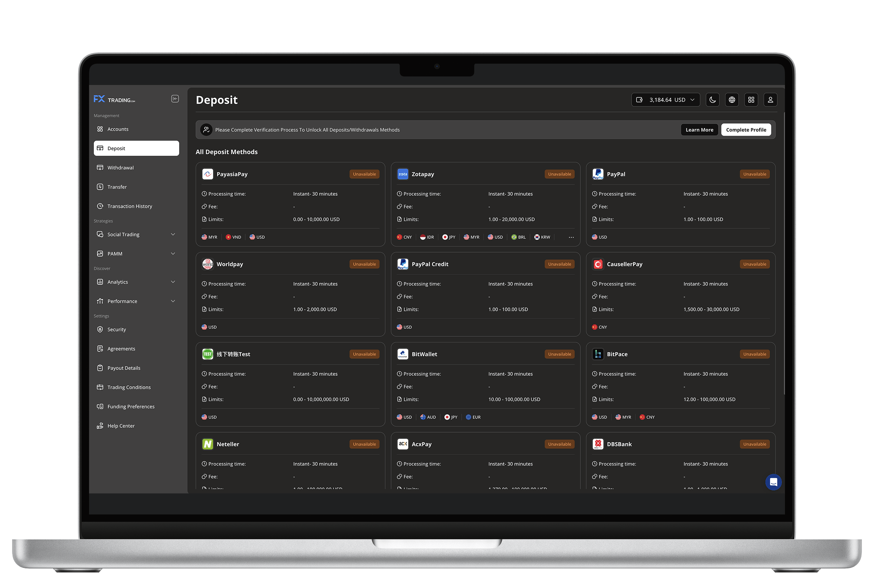Toggle dark mode with the moon icon
Image resolution: width=874 pixels, height=578 pixels.
coord(712,100)
